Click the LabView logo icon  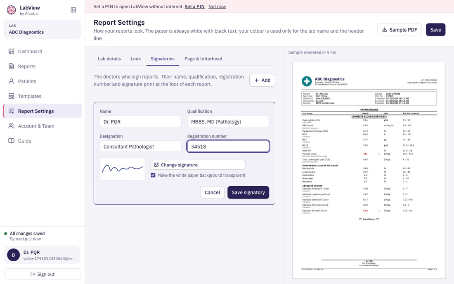click(x=11, y=10)
